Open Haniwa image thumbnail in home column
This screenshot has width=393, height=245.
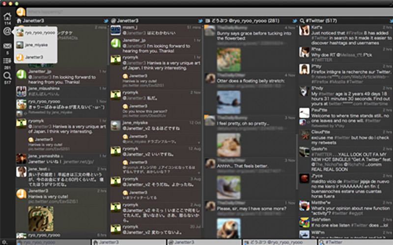[41, 219]
